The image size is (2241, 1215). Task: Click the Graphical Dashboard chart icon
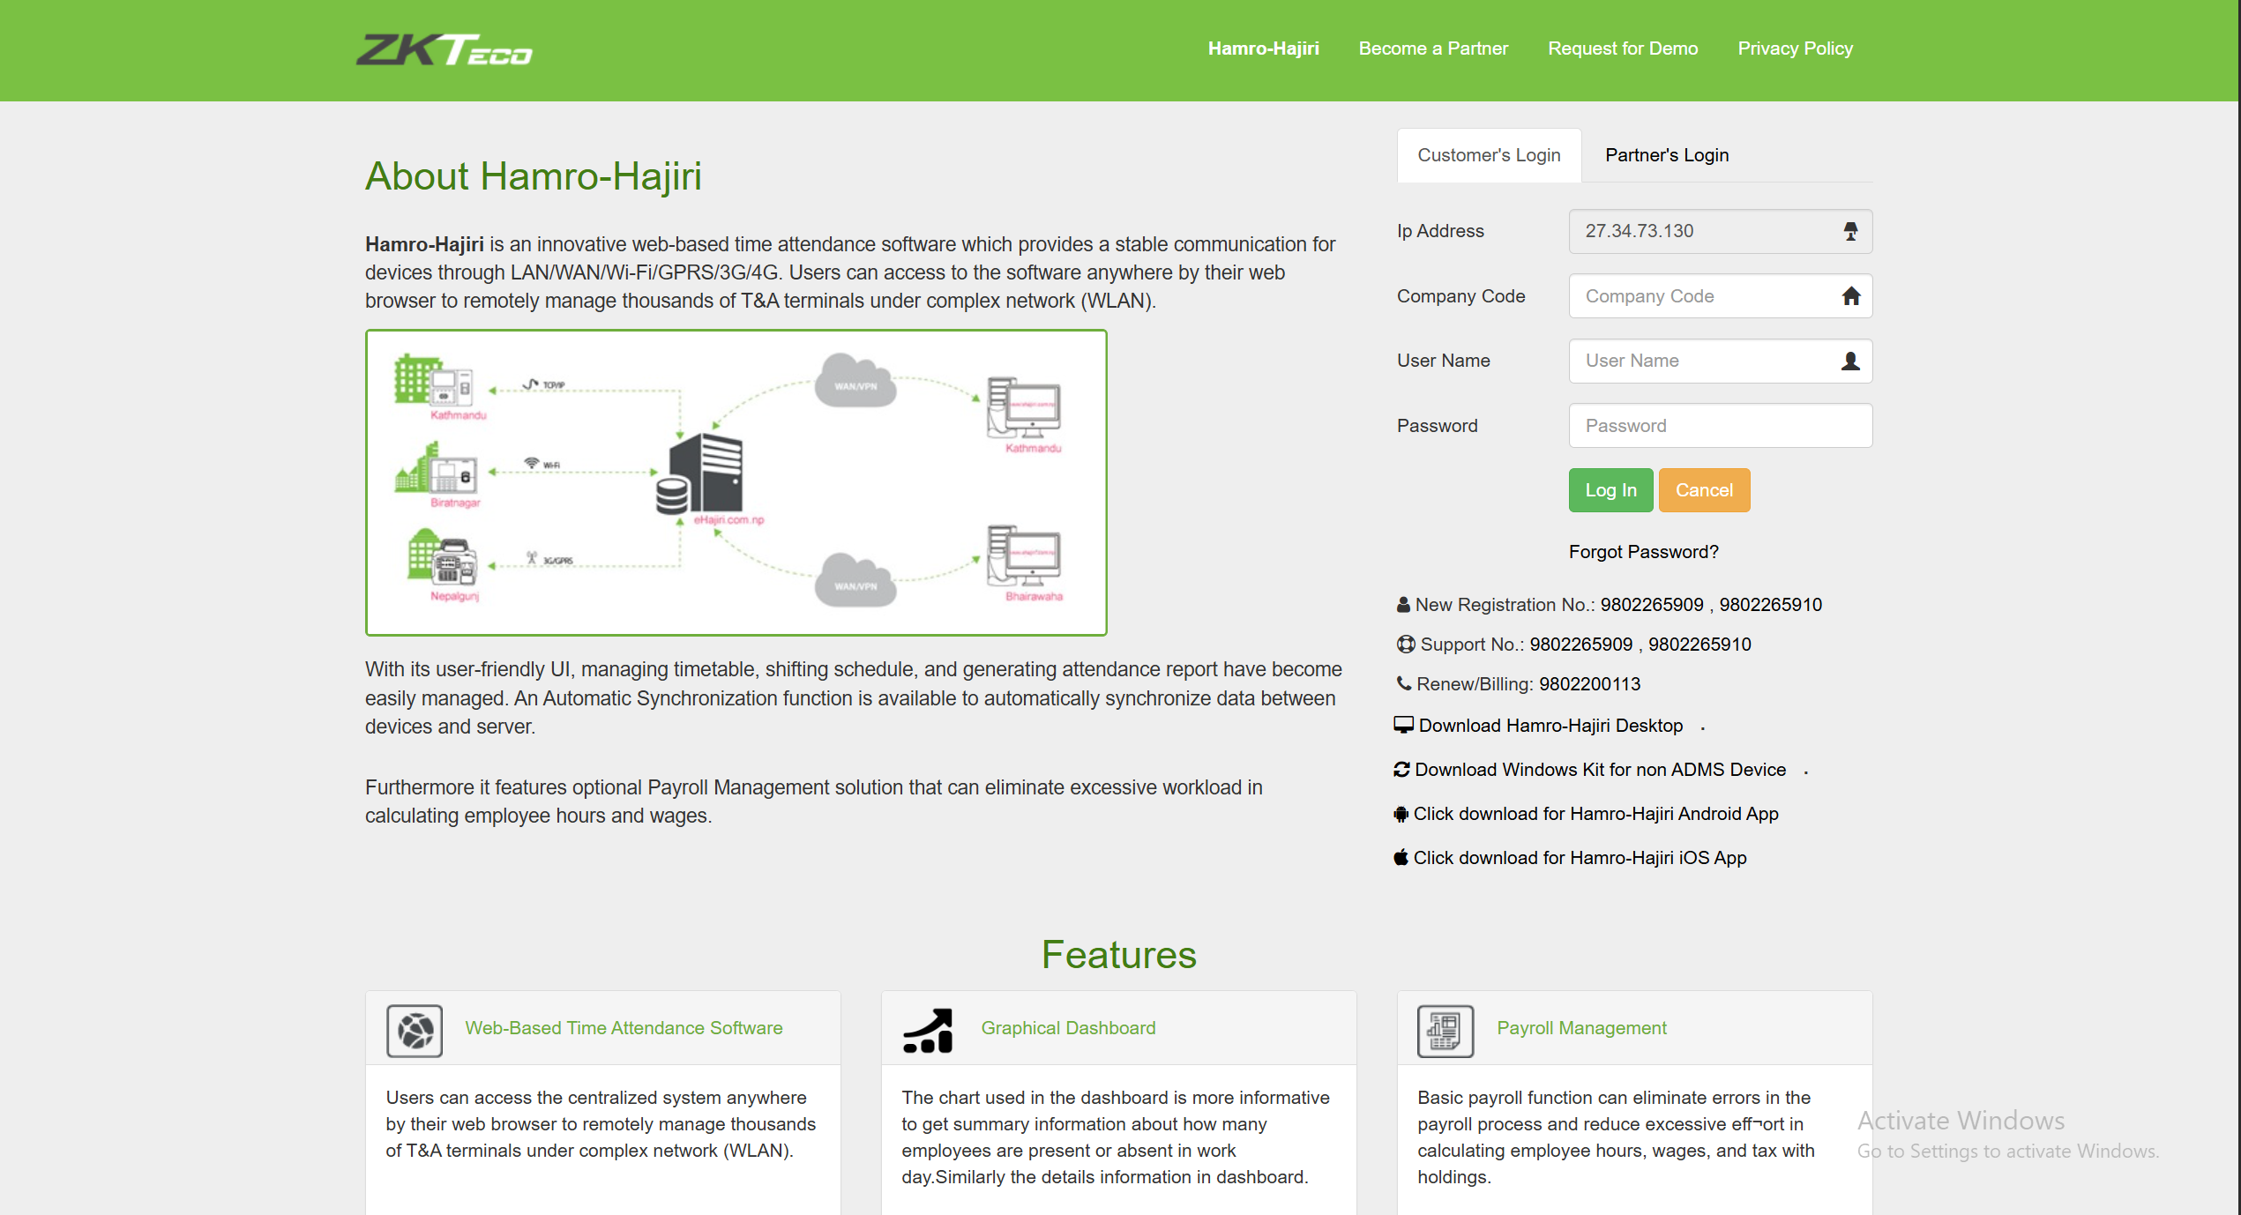(929, 1030)
